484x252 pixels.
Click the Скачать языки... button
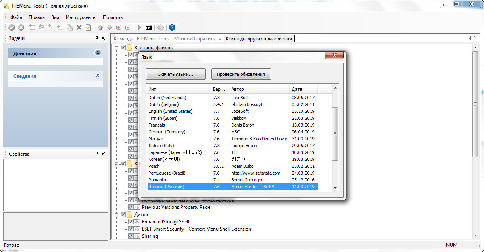pyautogui.click(x=175, y=74)
